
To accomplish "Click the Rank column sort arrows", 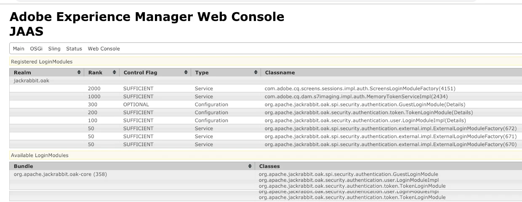I will point(114,73).
